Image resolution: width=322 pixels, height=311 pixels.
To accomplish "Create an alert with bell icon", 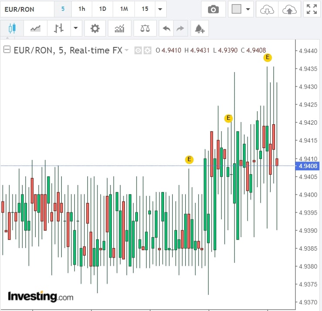I will (x=199, y=29).
